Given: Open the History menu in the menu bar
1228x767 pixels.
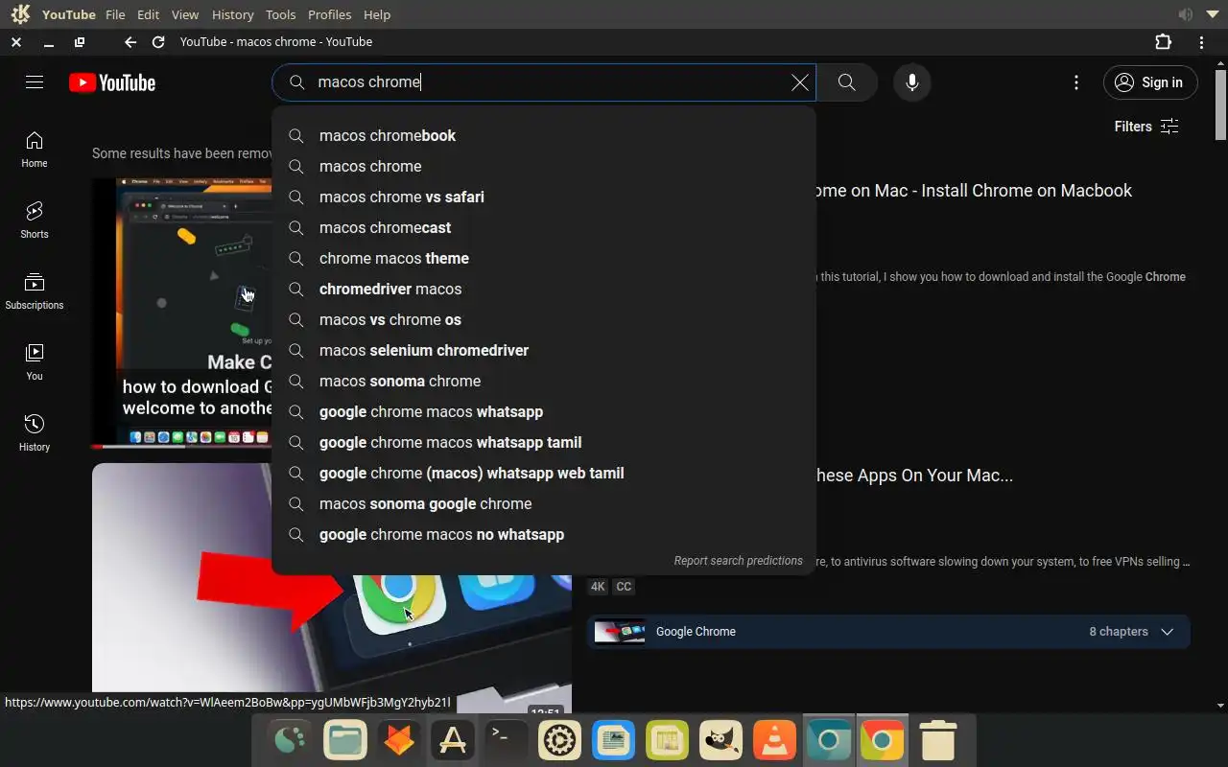Looking at the screenshot, I should pyautogui.click(x=232, y=14).
